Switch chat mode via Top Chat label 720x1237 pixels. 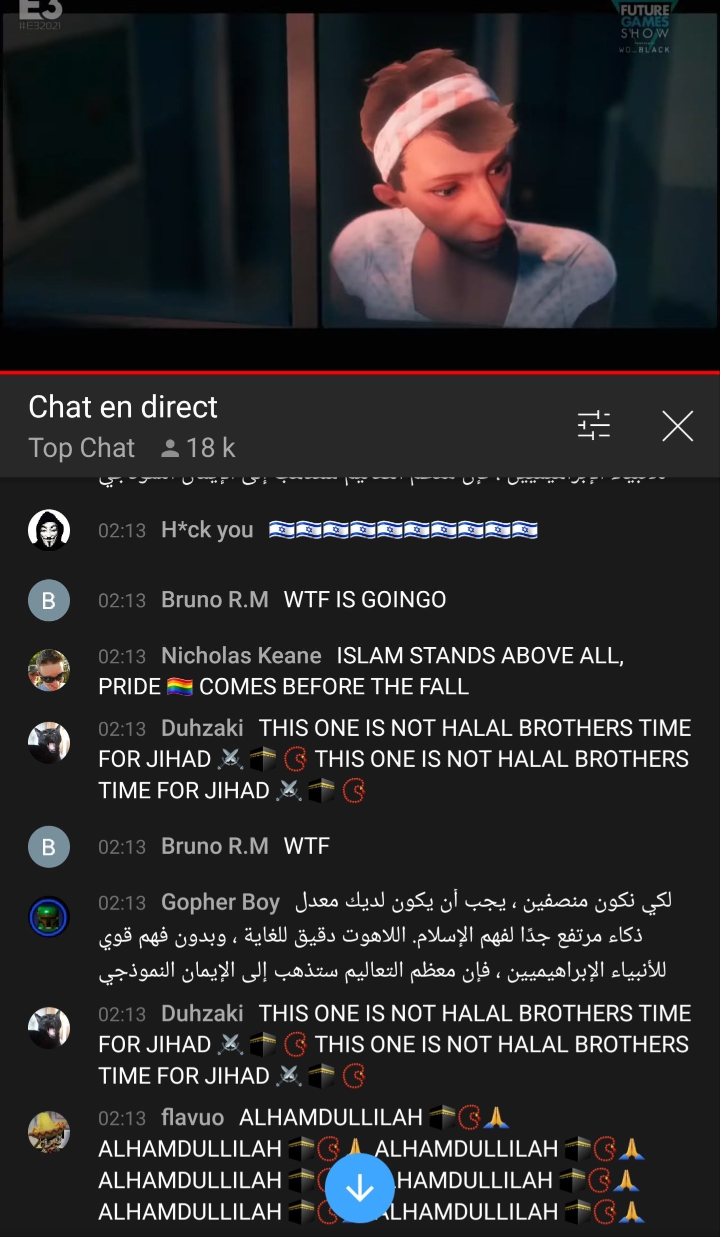(81, 448)
